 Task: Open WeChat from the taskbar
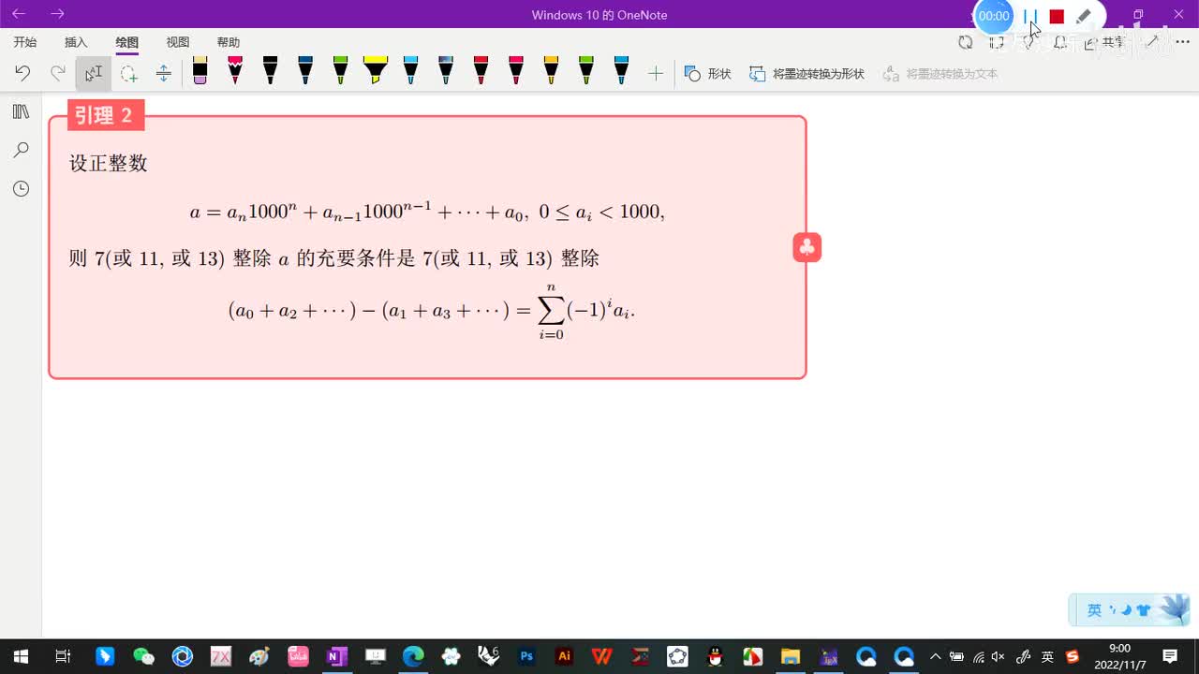click(143, 656)
